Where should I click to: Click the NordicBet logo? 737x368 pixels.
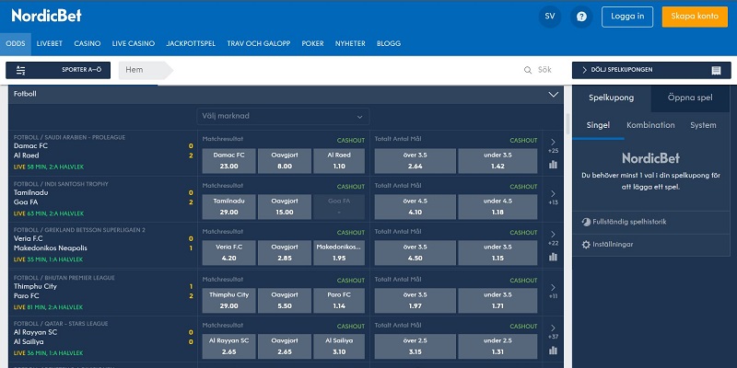point(47,16)
